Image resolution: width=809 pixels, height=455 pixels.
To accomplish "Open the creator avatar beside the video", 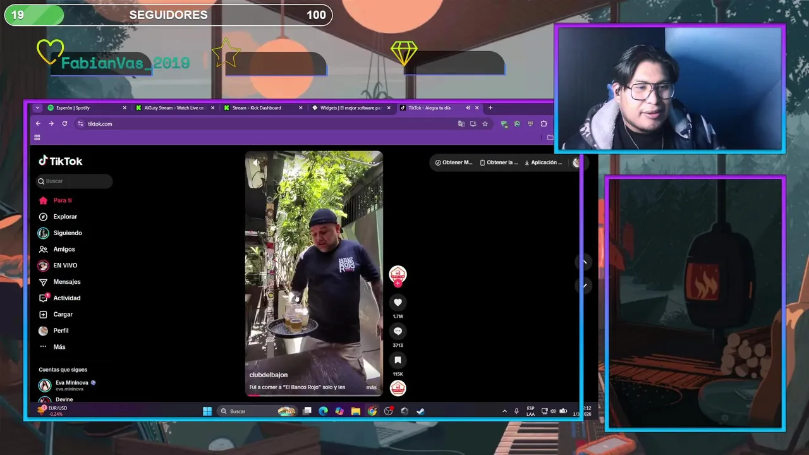I will (x=398, y=274).
